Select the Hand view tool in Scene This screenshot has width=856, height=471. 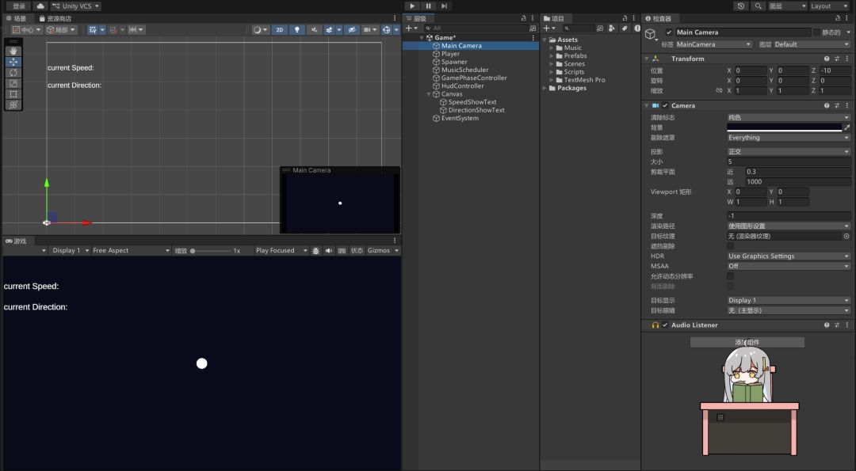(x=13, y=51)
